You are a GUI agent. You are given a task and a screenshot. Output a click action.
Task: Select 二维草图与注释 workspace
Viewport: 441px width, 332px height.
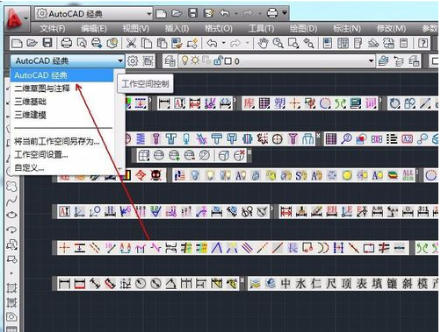61,88
